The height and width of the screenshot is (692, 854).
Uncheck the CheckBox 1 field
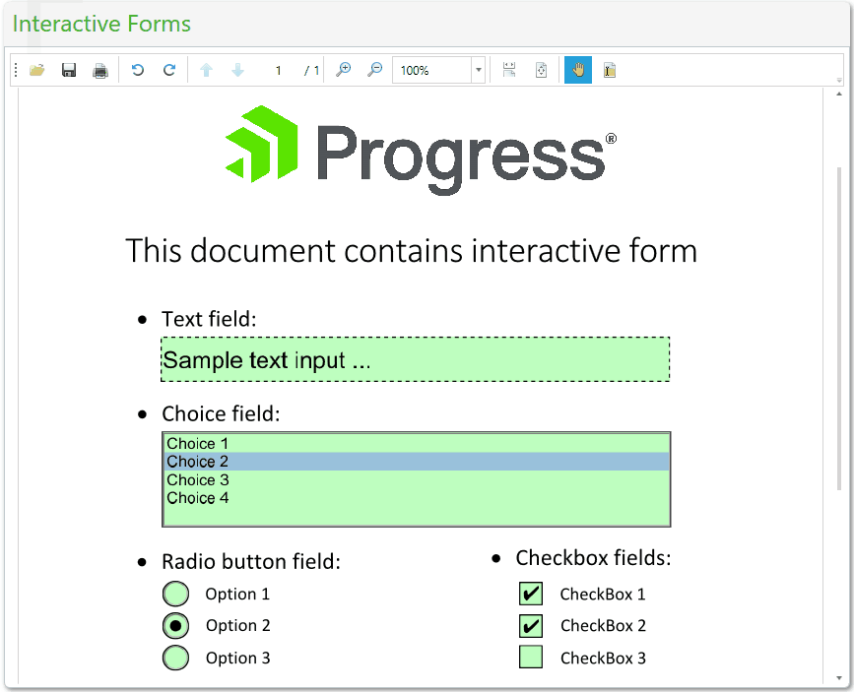530,594
